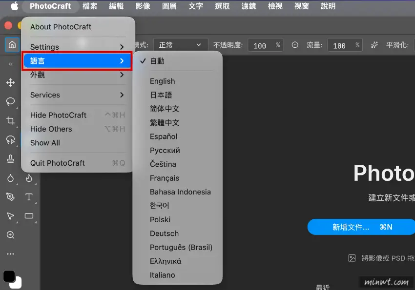Click Hide PhotoCraft menu item
Image resolution: width=415 pixels, height=290 pixels.
(77, 115)
